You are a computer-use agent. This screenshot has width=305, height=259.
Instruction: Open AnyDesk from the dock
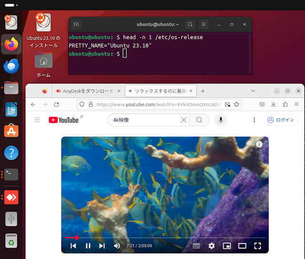point(11,197)
